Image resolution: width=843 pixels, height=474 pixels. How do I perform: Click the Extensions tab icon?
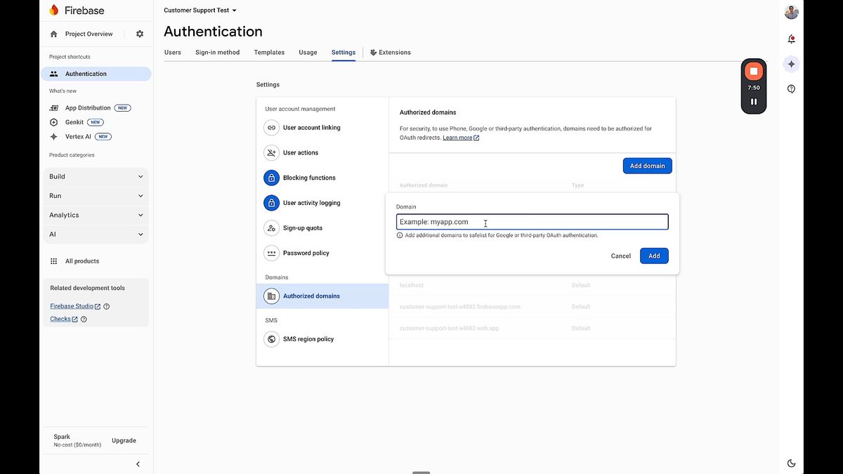point(373,53)
